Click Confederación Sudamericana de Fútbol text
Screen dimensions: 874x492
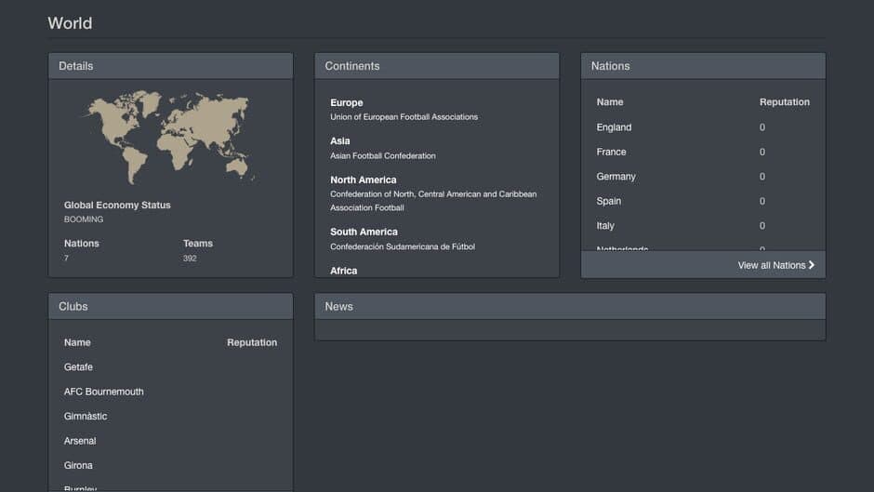[403, 246]
